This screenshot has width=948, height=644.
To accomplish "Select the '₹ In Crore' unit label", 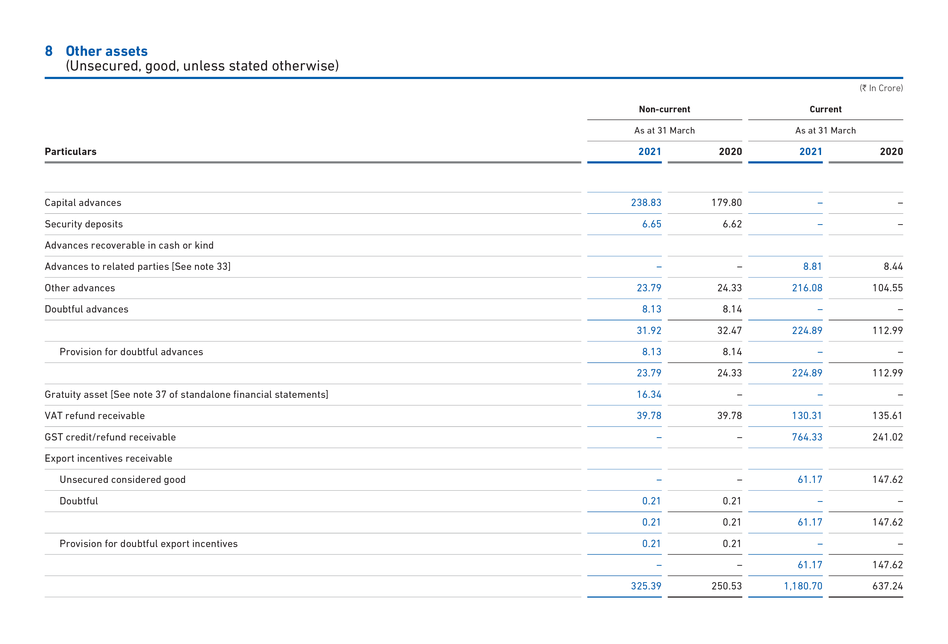I will [x=881, y=87].
